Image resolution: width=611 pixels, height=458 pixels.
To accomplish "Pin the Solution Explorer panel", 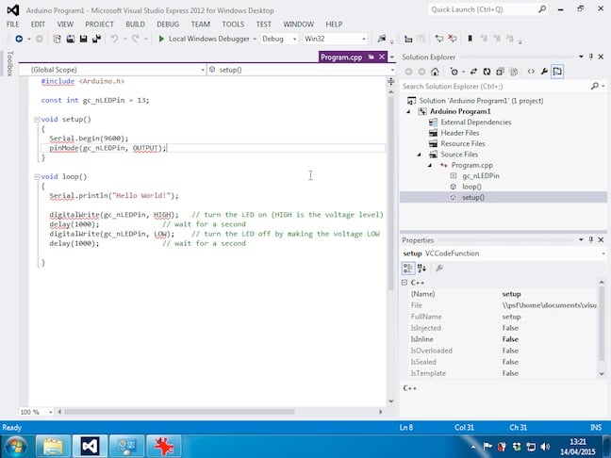I will coord(591,57).
